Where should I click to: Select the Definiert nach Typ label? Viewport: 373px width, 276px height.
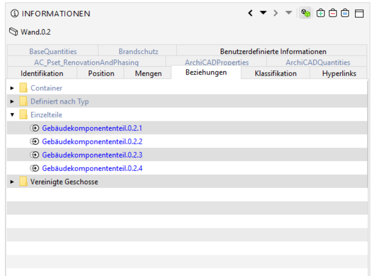[x=59, y=102]
